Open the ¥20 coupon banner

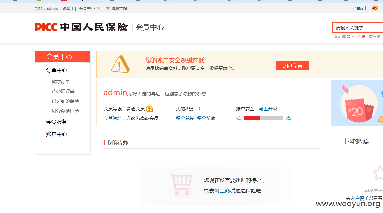coord(357,103)
